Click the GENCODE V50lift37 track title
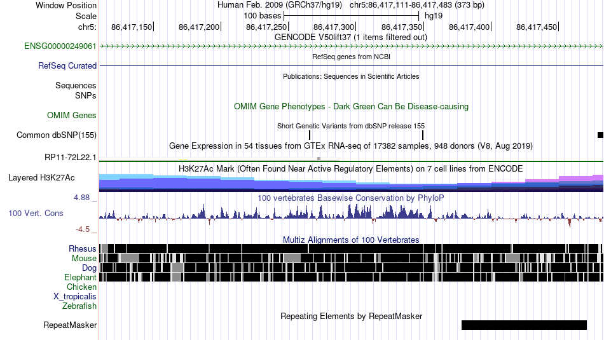Screen dimensions: 604x340 (351, 37)
